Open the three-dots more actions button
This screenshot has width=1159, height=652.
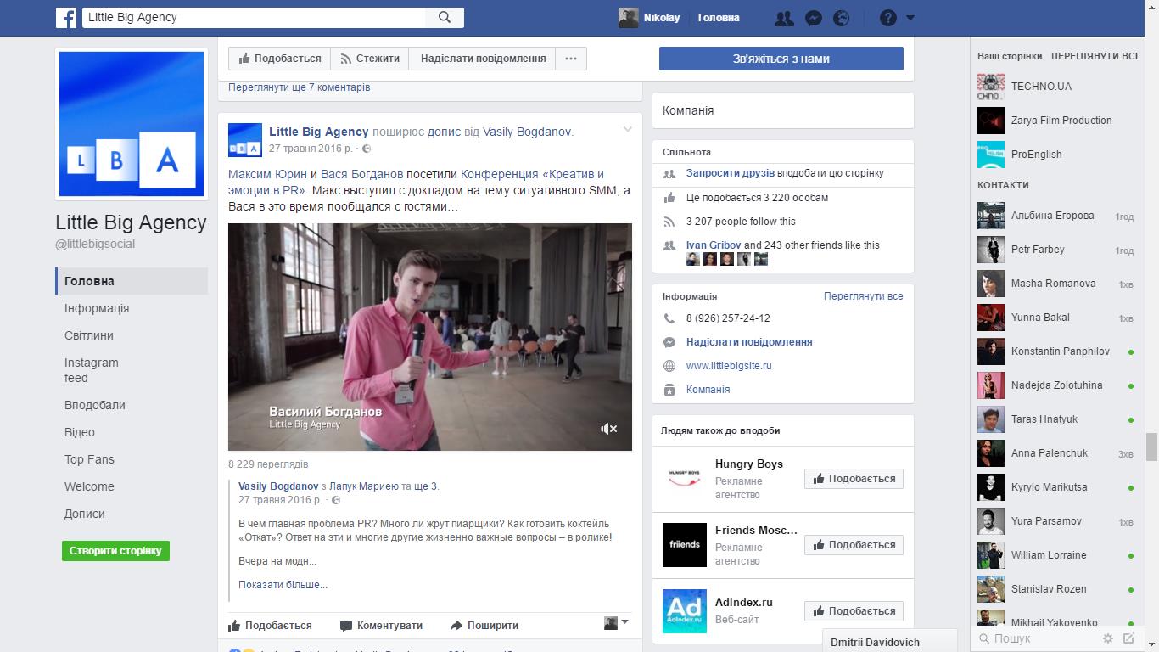[571, 59]
